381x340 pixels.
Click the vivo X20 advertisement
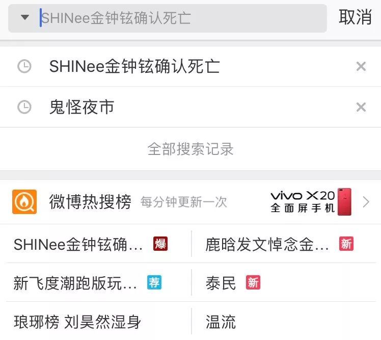(311, 202)
